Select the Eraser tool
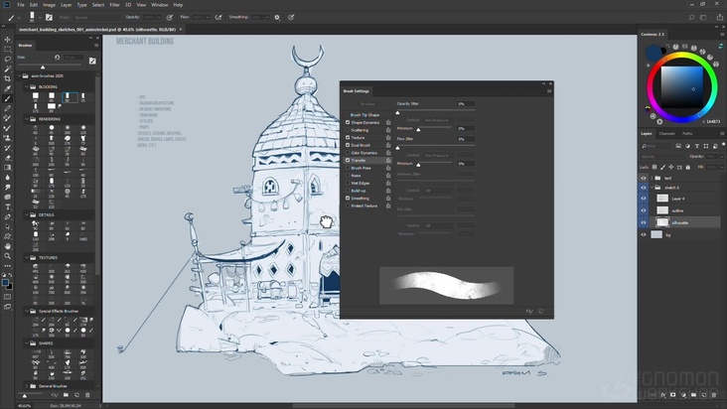The width and height of the screenshot is (727, 409). tap(7, 158)
